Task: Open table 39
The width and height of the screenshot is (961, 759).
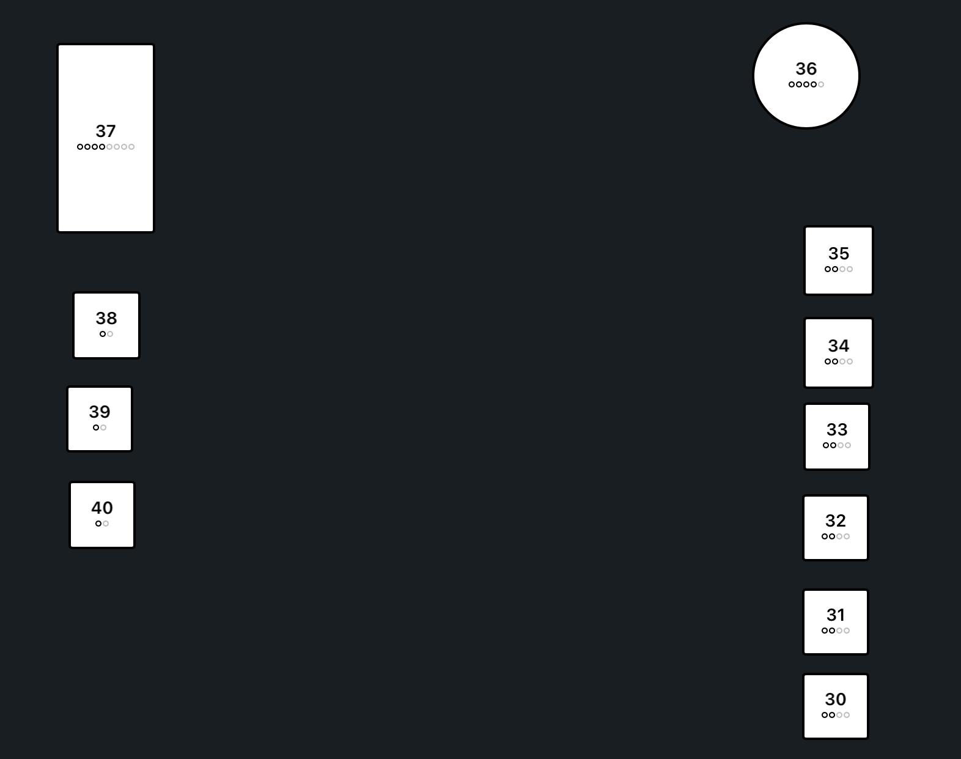Action: (x=100, y=419)
